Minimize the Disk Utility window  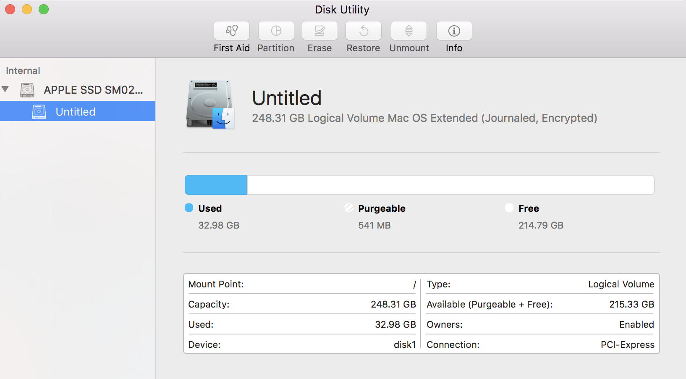point(27,9)
